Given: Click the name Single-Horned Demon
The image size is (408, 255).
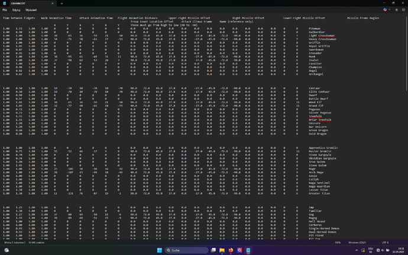Looking at the screenshot, I should pos(324,228).
